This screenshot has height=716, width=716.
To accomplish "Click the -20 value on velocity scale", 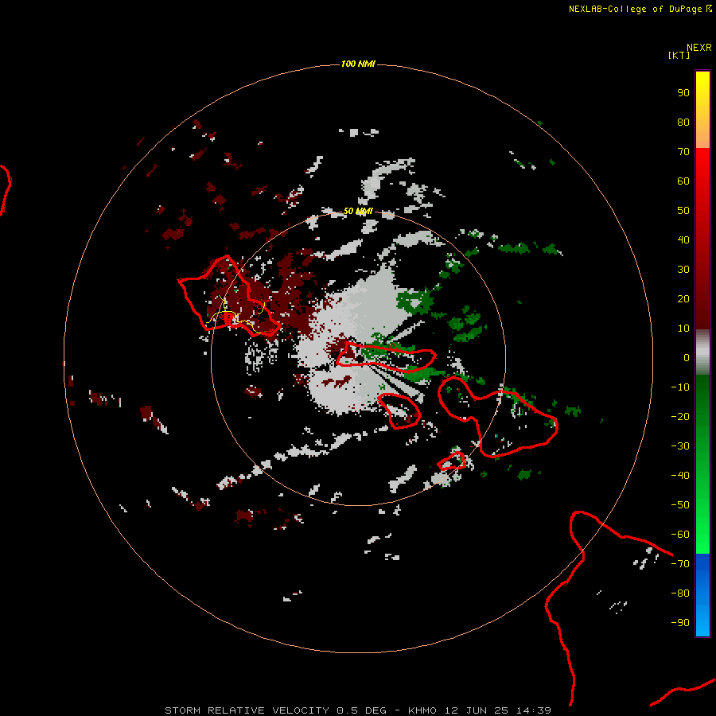I will [680, 416].
